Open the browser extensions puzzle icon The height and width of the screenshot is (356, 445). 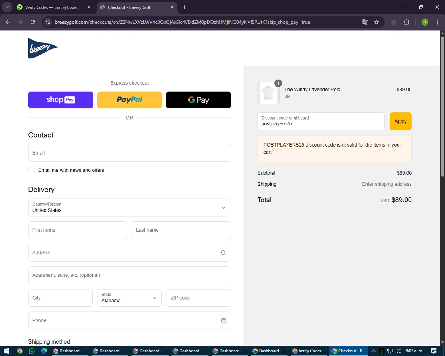(x=406, y=22)
